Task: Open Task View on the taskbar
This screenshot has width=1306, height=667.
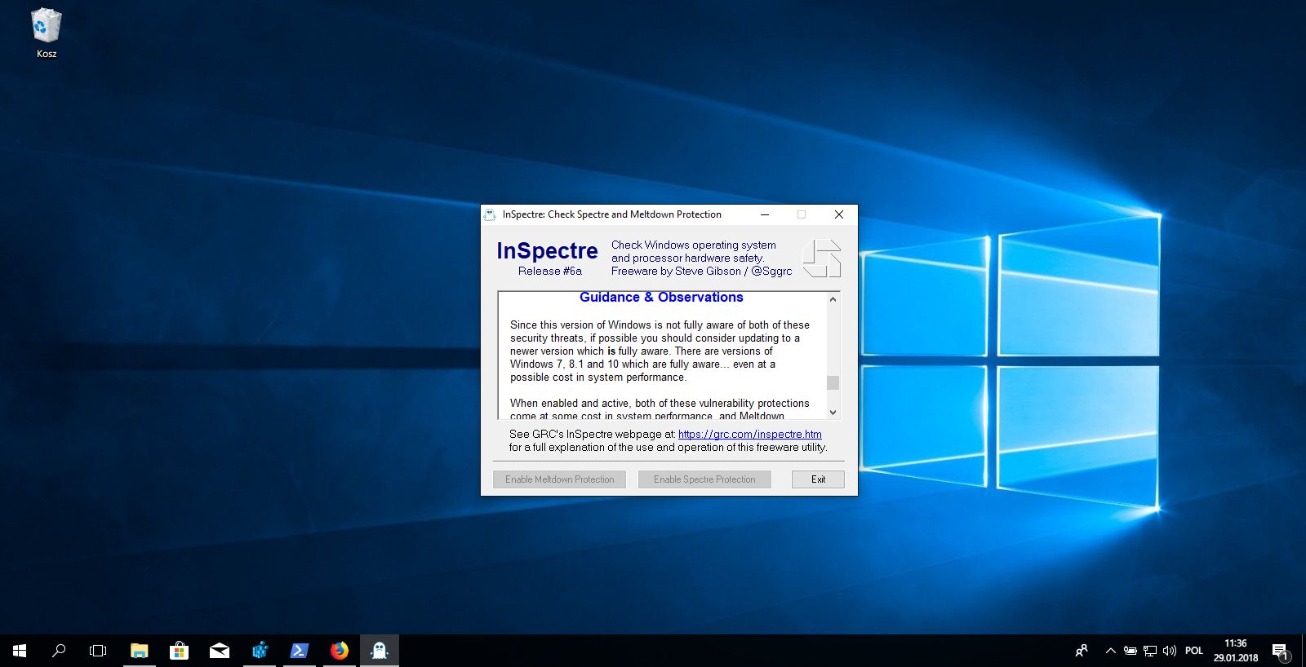Action: (x=98, y=651)
